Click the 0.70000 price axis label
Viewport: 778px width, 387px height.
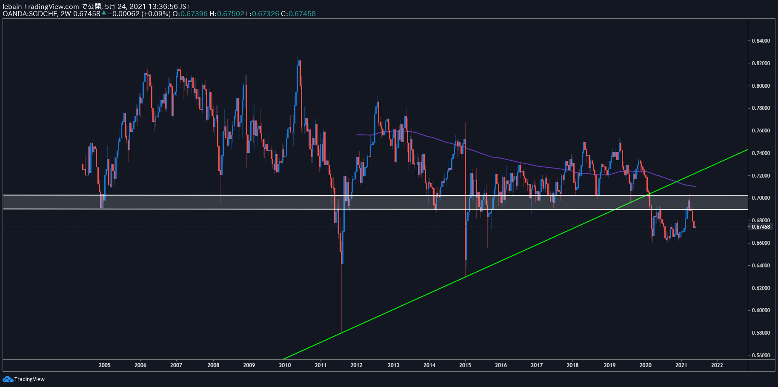pyautogui.click(x=761, y=198)
